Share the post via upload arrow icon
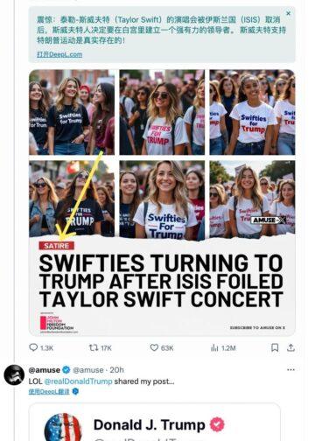Screen dimensions: 315x441 coord(290,347)
